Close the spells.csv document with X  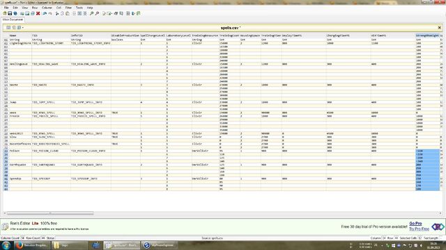pos(439,28)
